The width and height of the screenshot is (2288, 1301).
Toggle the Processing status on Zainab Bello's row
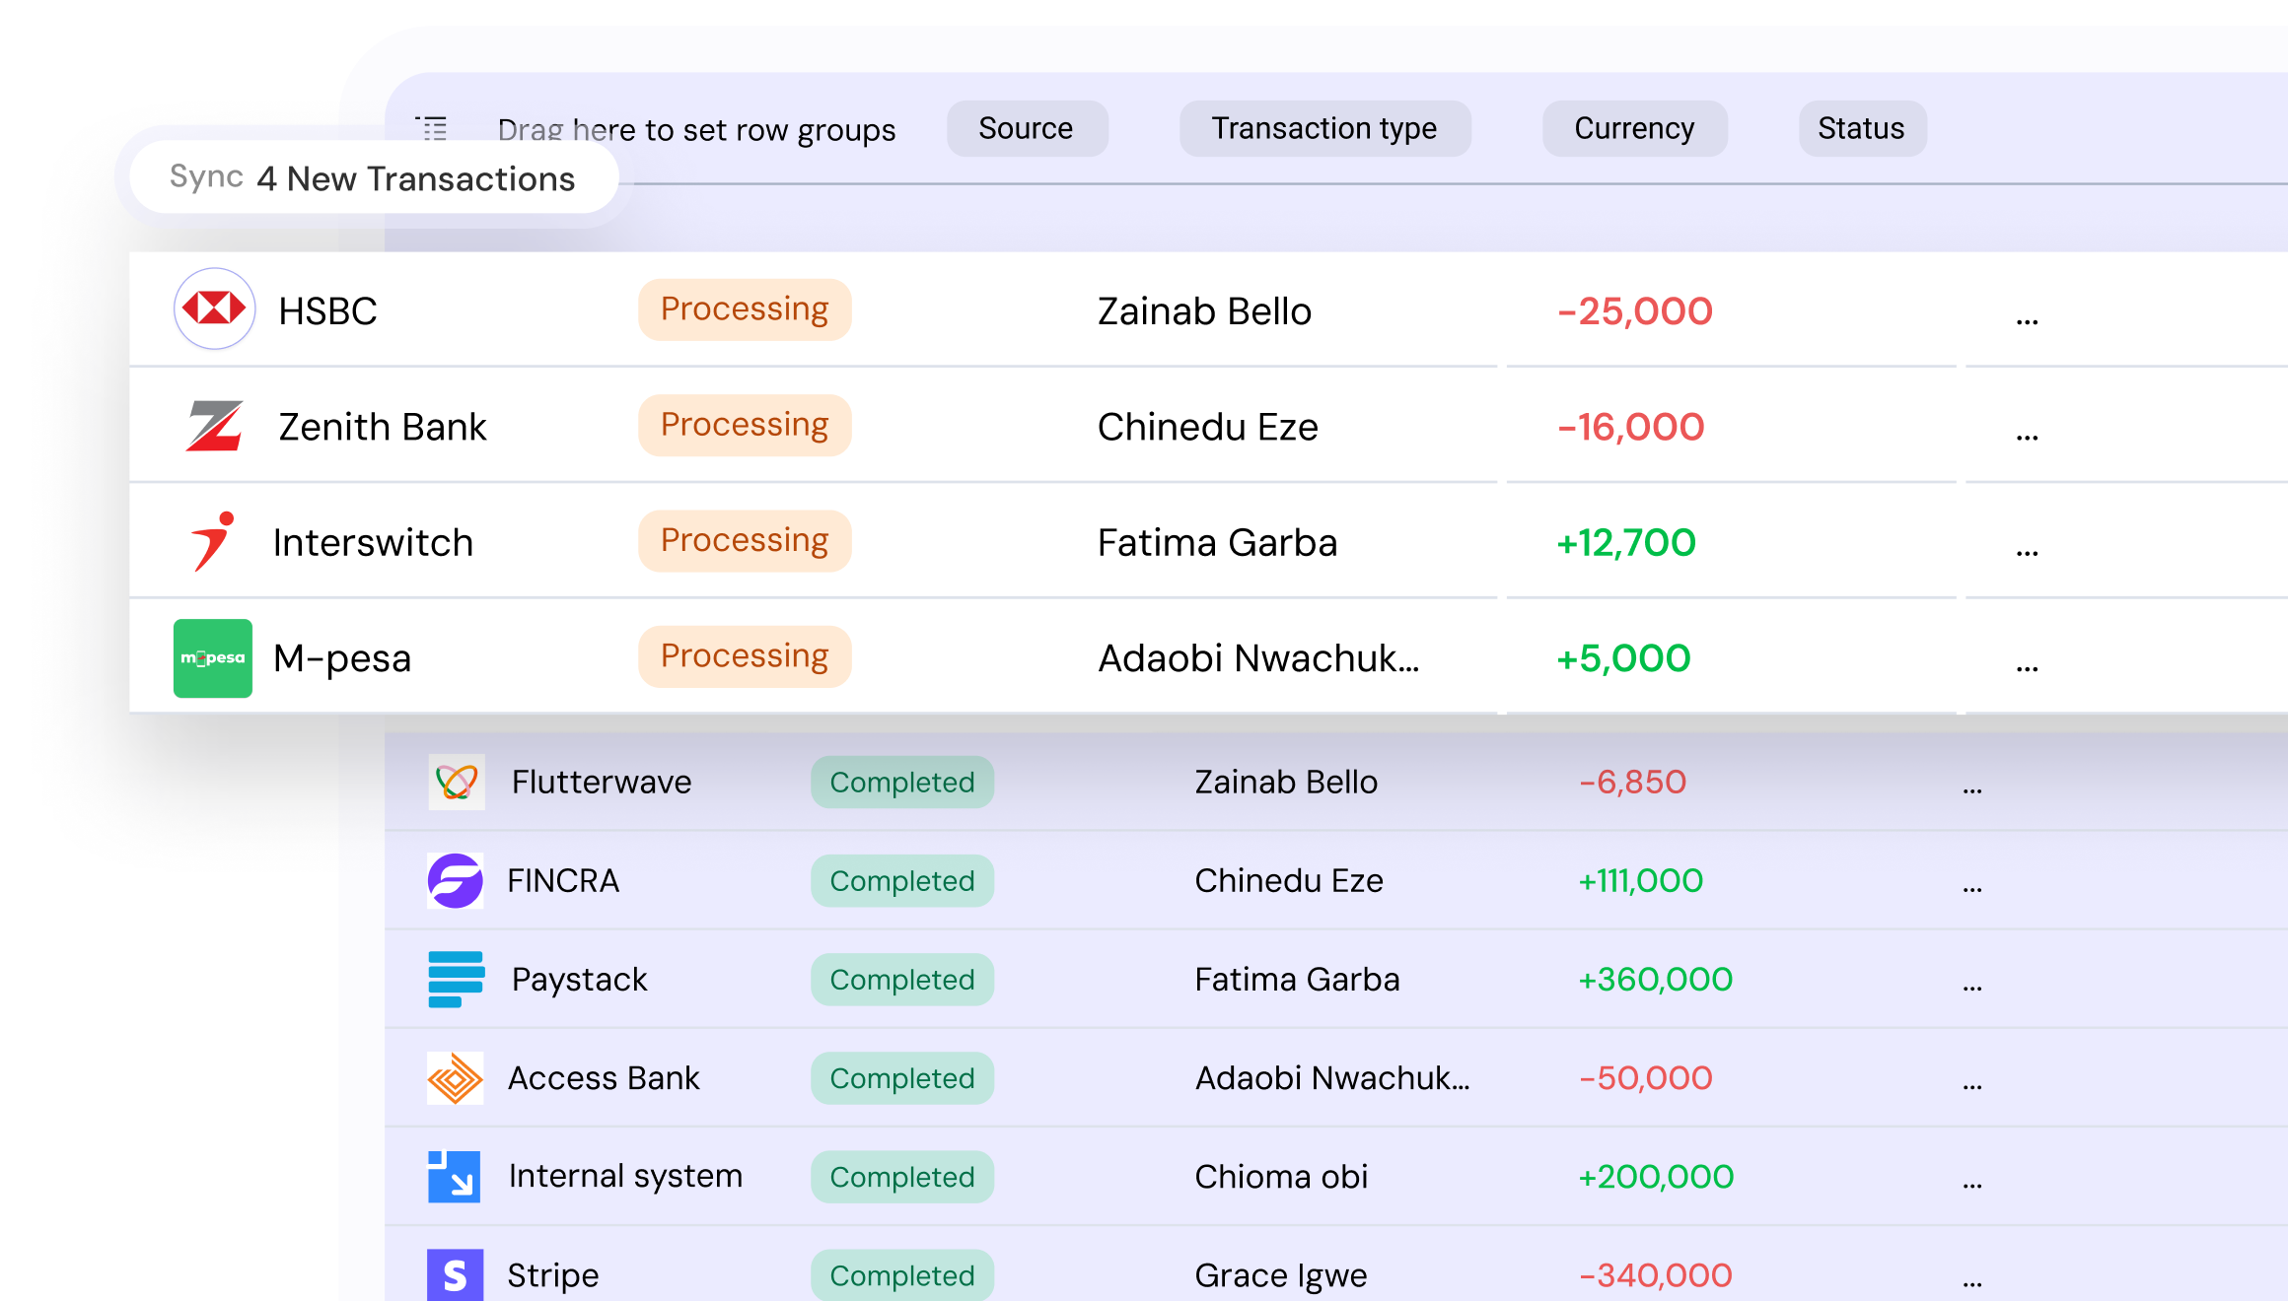[745, 308]
